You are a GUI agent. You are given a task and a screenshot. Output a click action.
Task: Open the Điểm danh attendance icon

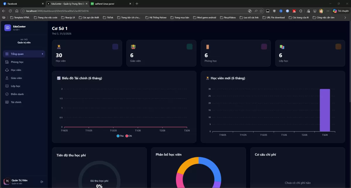6,94
